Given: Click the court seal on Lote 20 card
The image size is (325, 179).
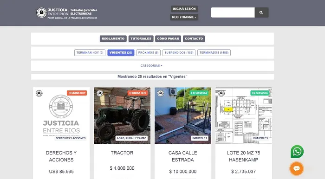Looking at the screenshot, I should pyautogui.click(x=221, y=93).
